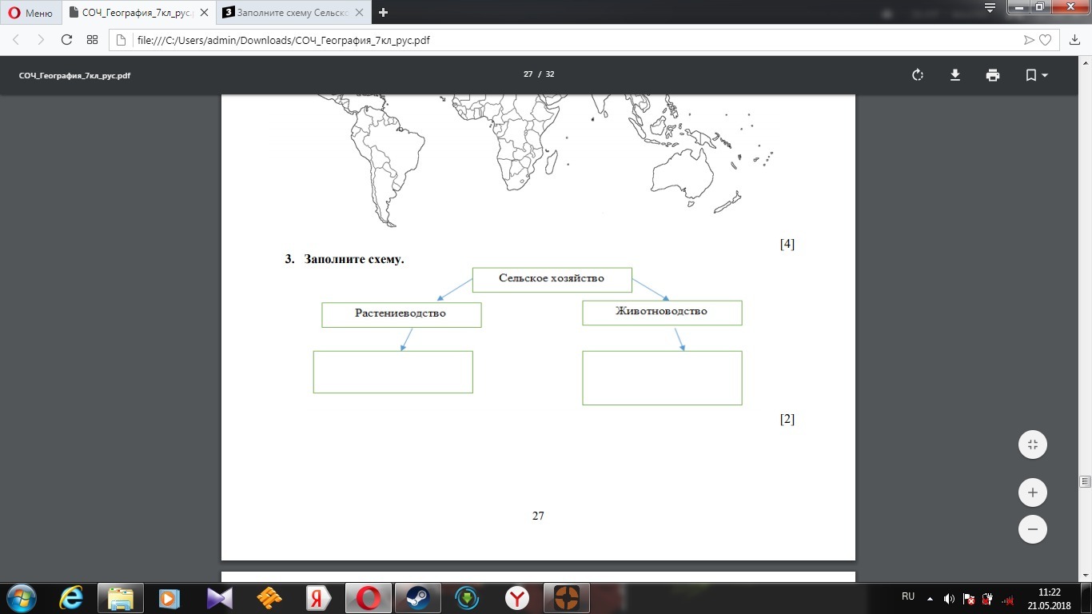Image resolution: width=1092 pixels, height=614 pixels.
Task: Switch to the Заполните схему tab
Action: (292, 13)
